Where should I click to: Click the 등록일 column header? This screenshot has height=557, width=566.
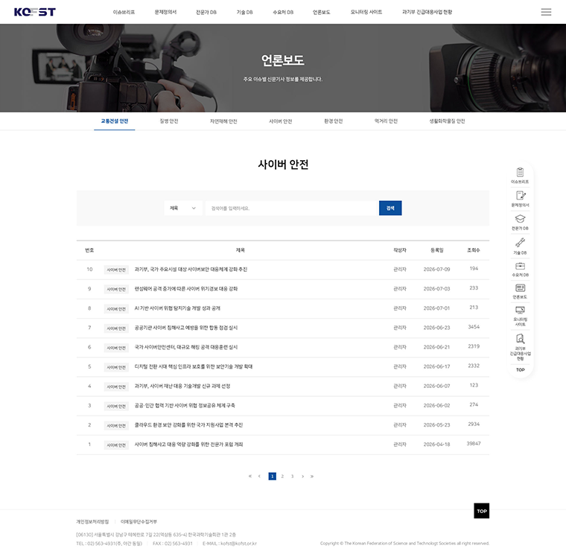point(436,250)
